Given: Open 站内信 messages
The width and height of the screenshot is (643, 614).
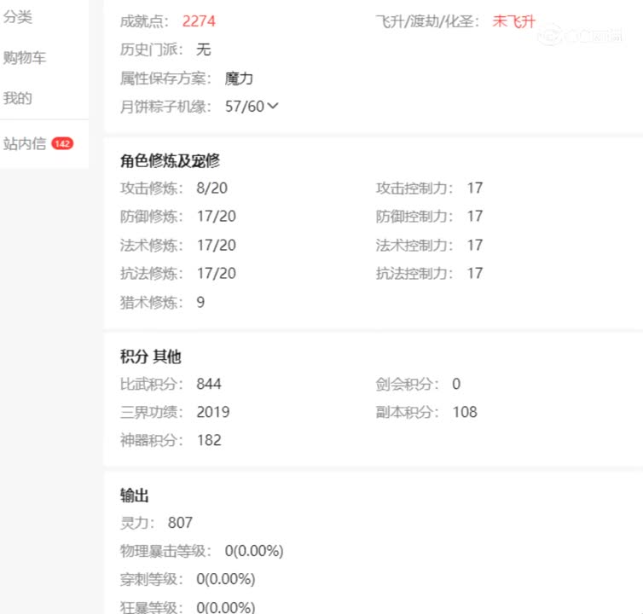Looking at the screenshot, I should [25, 143].
